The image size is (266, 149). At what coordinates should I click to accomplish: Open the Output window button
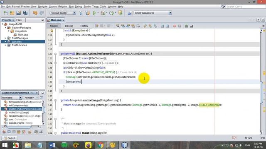tap(10, 138)
